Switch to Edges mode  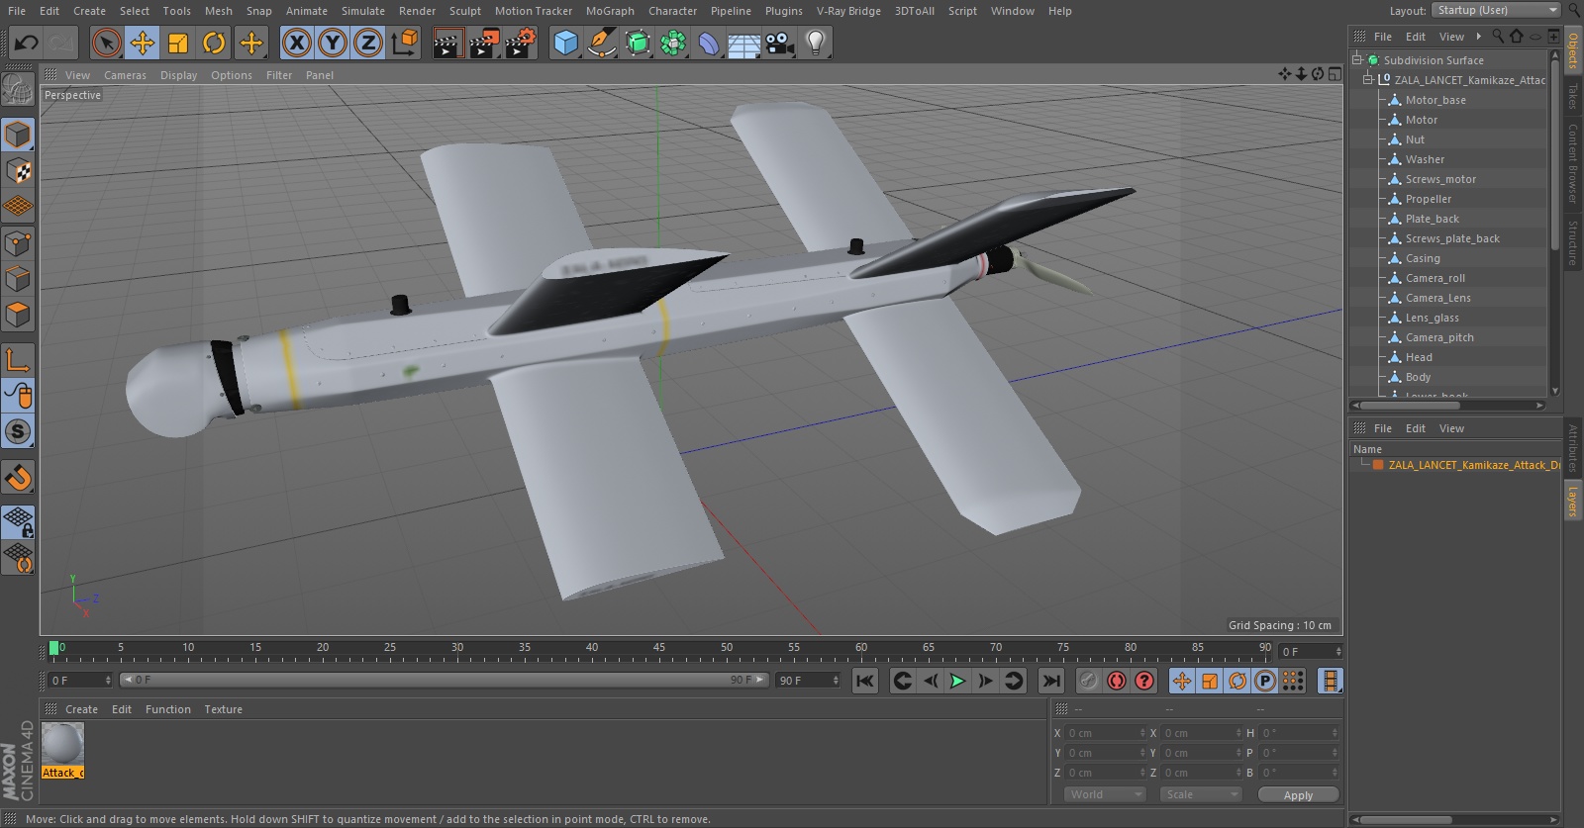19,279
